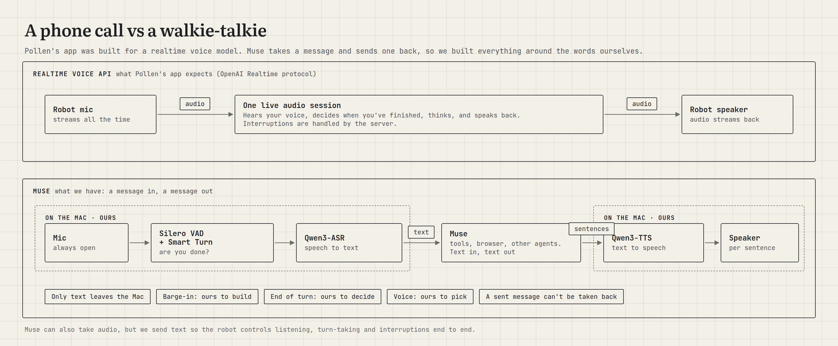This screenshot has height=346, width=838.
Task: Click the 'what Pollen's app expects' caption
Action: tap(216, 74)
